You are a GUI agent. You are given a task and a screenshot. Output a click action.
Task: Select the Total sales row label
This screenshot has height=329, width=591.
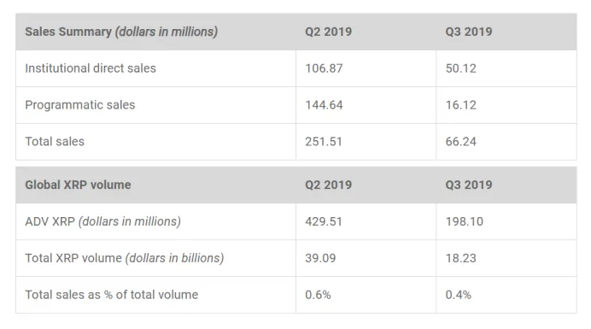point(55,142)
